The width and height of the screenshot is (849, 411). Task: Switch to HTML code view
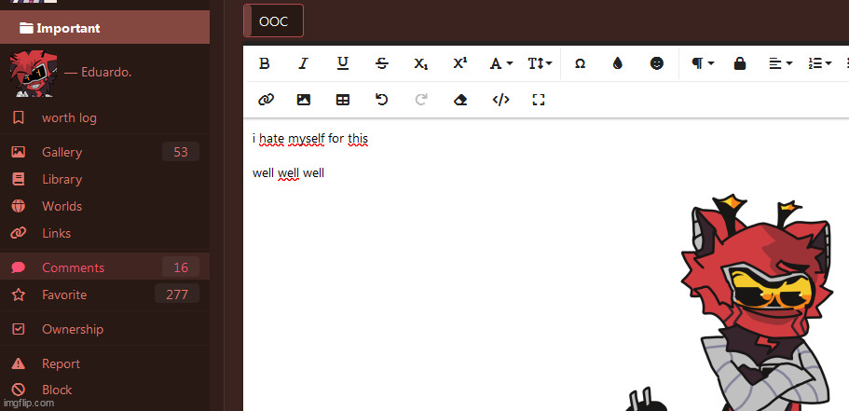tap(500, 100)
